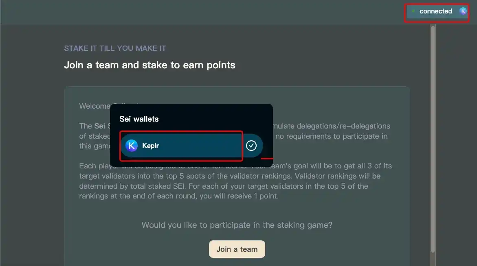Click the validator rankings paragraph
This screenshot has width=477, height=266.
[x=235, y=181]
